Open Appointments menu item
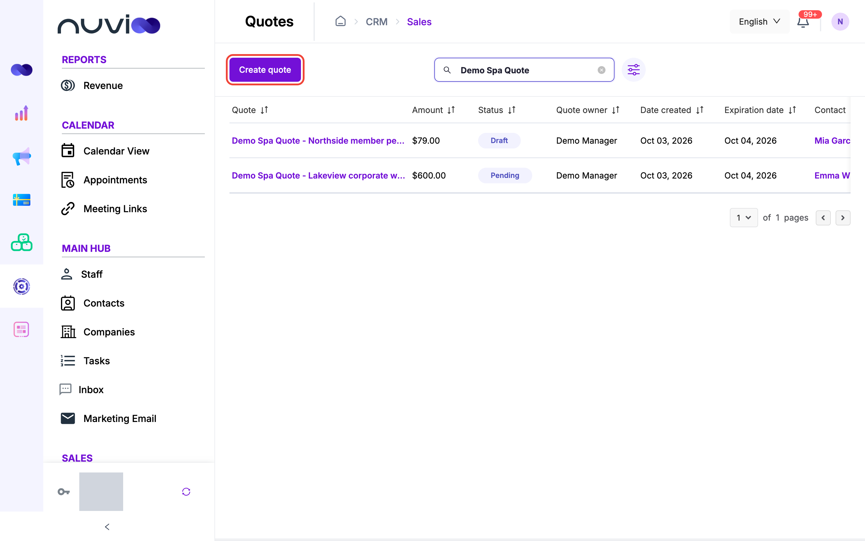The height and width of the screenshot is (541, 865). click(x=105, y=180)
